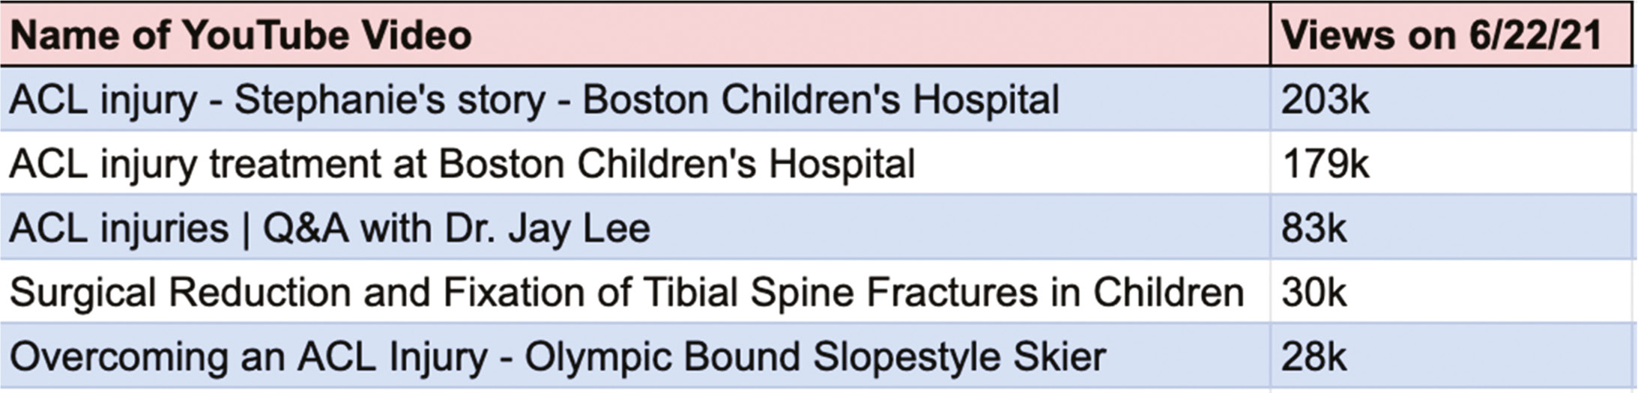Click the words 'Boston Children's Hospital' in first row

[x=821, y=101]
